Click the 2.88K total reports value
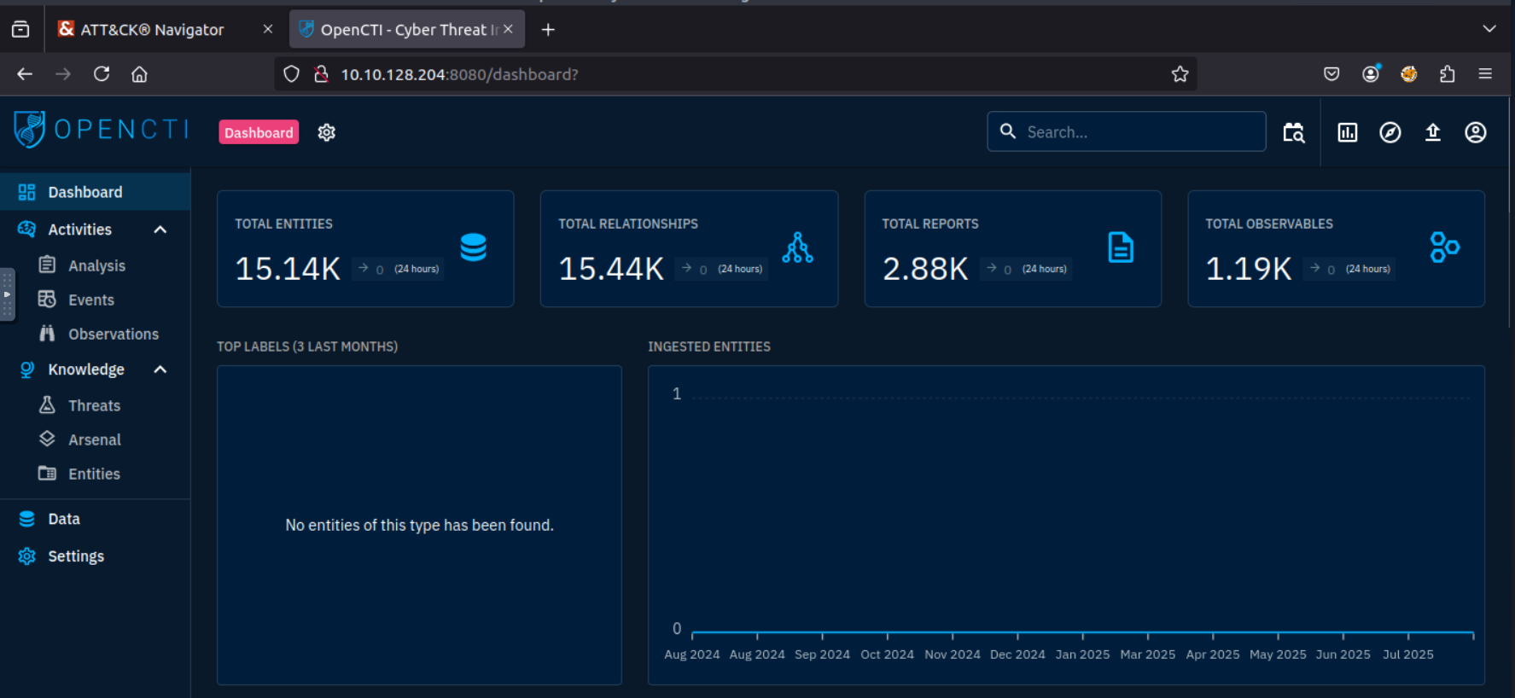The width and height of the screenshot is (1515, 698). [x=925, y=269]
